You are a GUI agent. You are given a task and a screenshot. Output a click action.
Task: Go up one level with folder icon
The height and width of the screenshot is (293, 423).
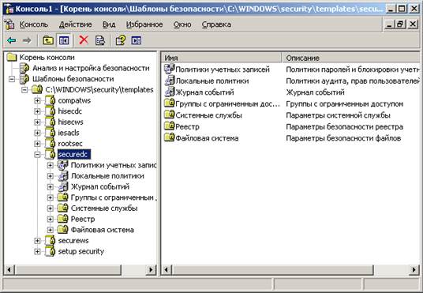point(48,40)
